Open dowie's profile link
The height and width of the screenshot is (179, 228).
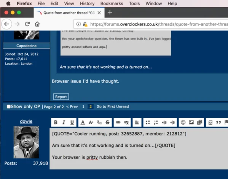click(26, 121)
